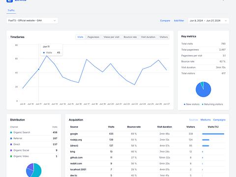This screenshot has width=236, height=177.
Task: Click the Jun 11 data point on chart
Action: click(x=39, y=69)
